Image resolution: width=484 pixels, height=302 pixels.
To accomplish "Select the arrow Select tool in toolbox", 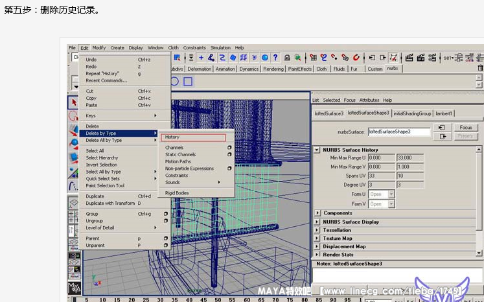I will 74,102.
